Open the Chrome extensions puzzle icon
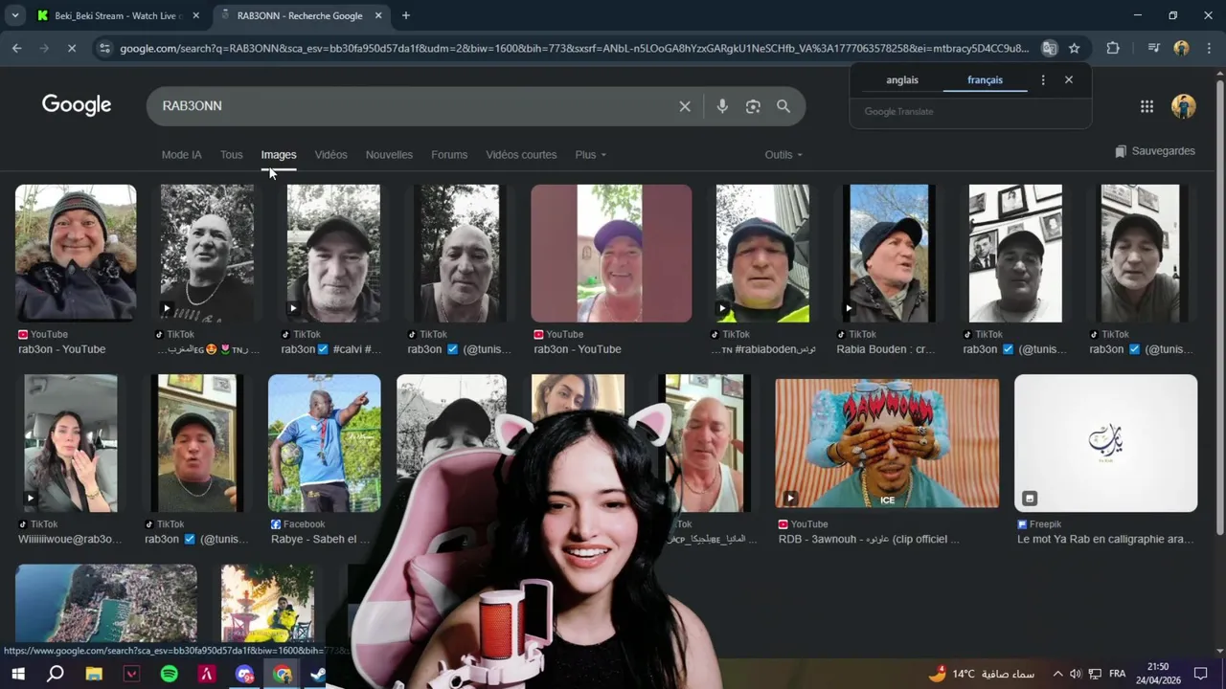Viewport: 1226px width, 689px height. tap(1113, 48)
